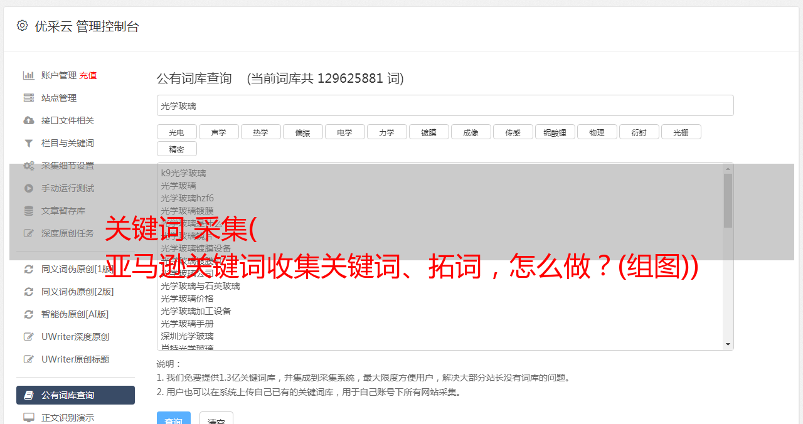The height and width of the screenshot is (424, 803).
Task: Click the 物理 tag button
Action: [597, 132]
